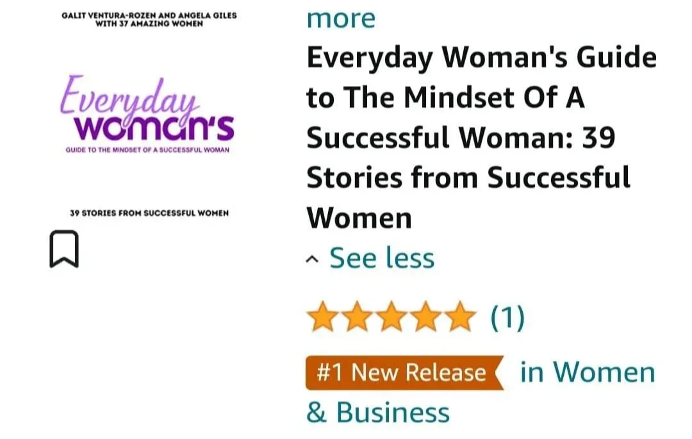Image resolution: width=692 pixels, height=439 pixels.
Task: Click the See less link
Action: pos(382,258)
